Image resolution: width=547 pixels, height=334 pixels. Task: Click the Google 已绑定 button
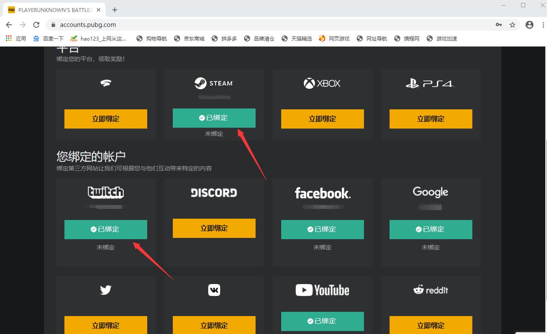[431, 229]
